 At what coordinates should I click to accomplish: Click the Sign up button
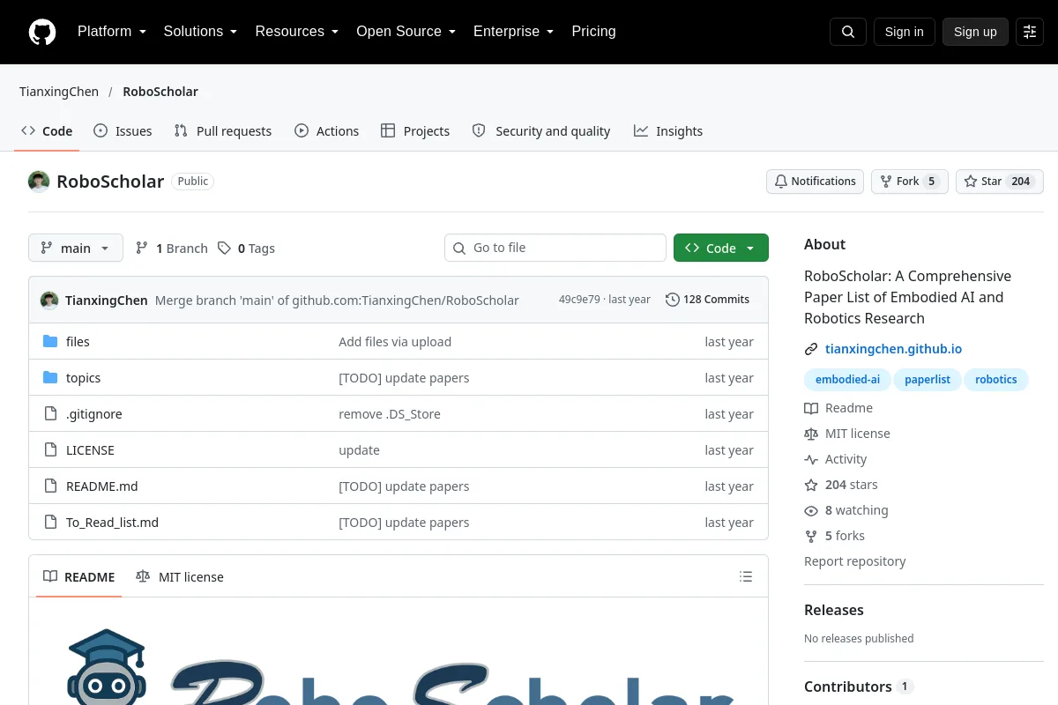[975, 32]
